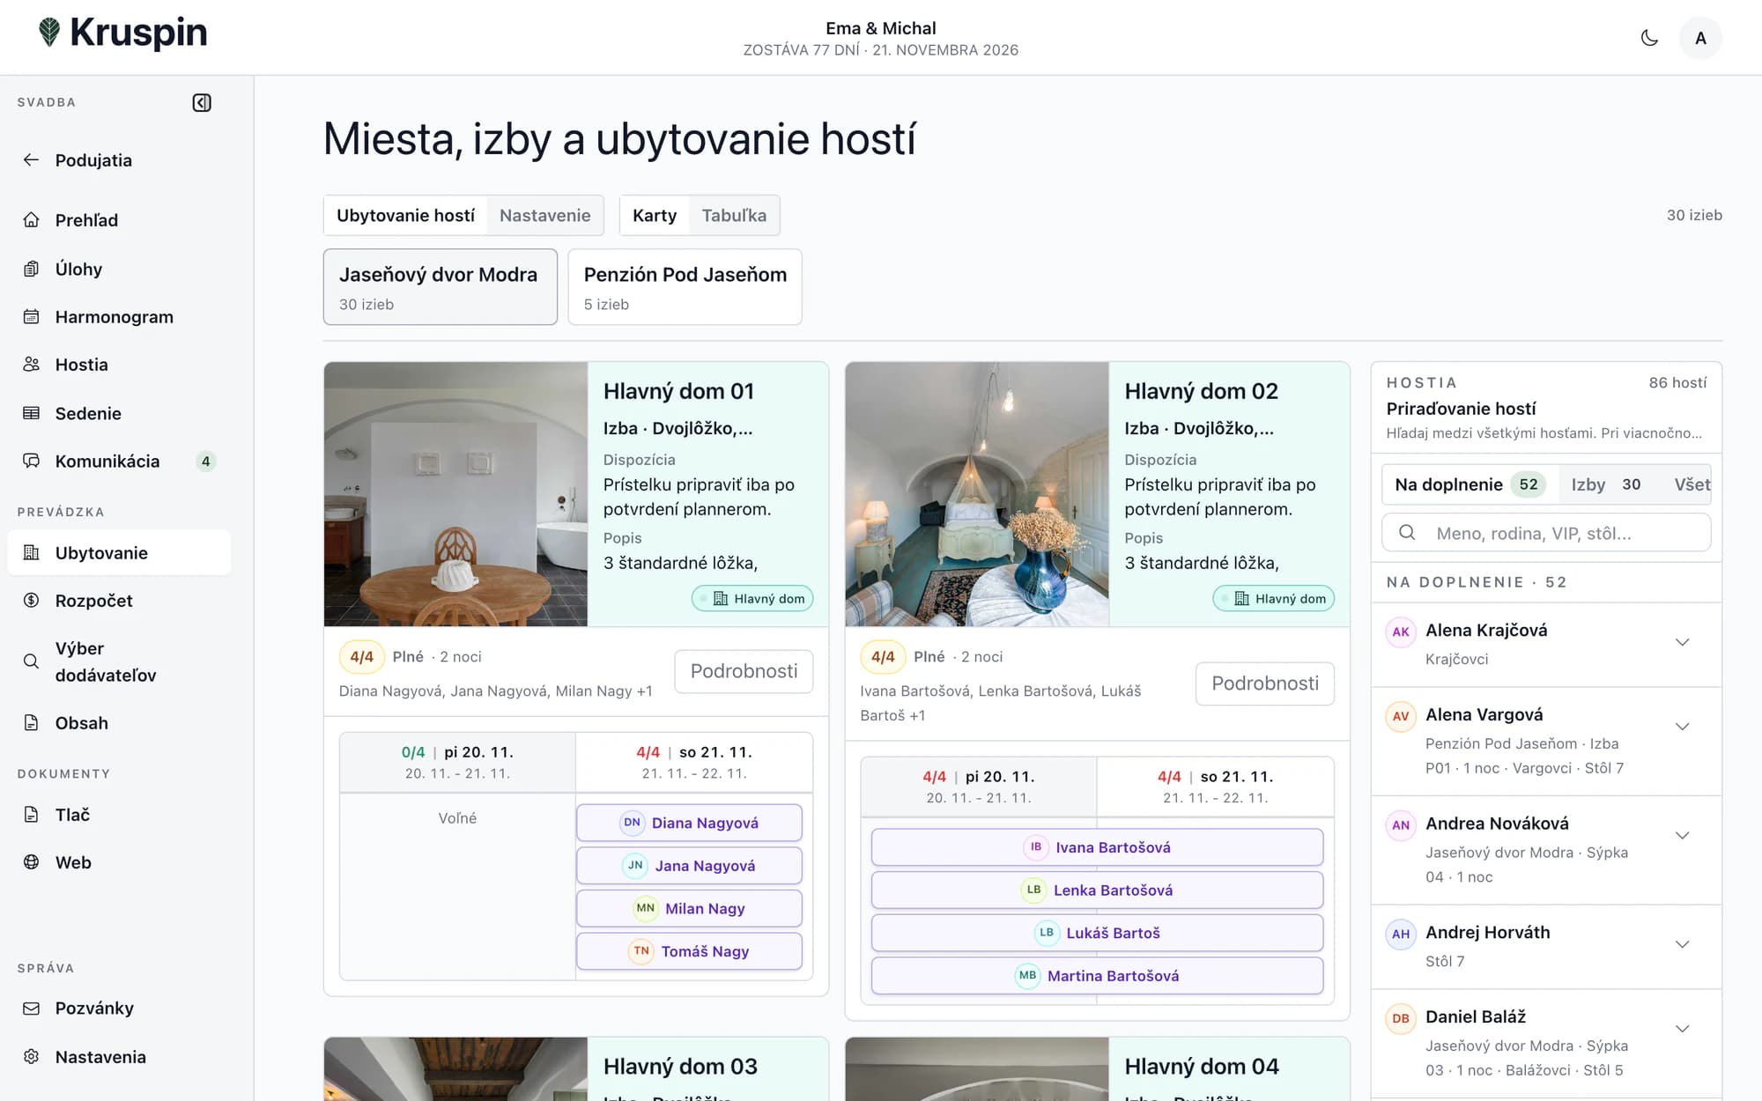Switch to Ubytovanie hostí tab
This screenshot has height=1101, width=1762.
point(405,216)
